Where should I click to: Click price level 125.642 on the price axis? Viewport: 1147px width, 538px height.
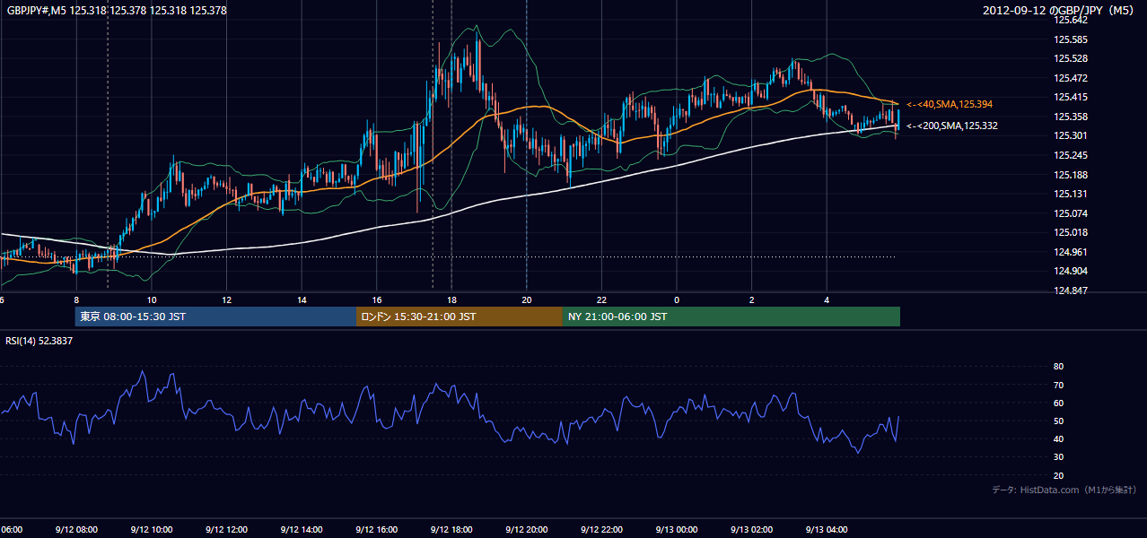coord(1070,20)
